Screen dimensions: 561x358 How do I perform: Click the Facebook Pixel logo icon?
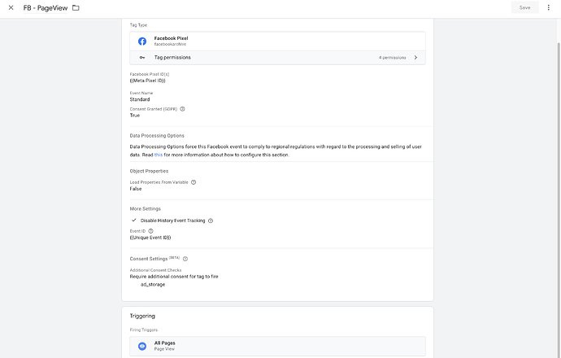point(142,41)
